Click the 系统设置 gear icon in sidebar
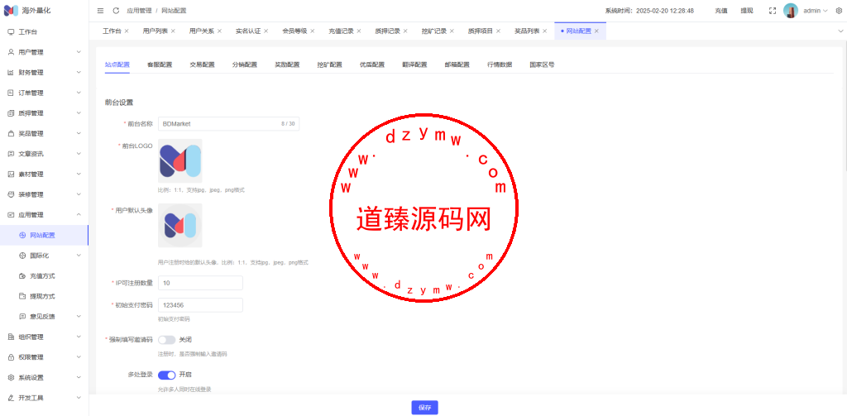This screenshot has height=416, width=847. click(x=11, y=378)
